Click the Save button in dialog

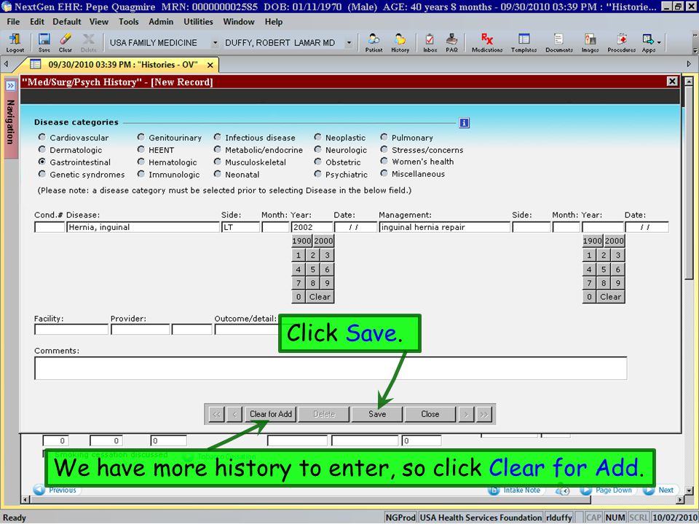[x=377, y=414]
